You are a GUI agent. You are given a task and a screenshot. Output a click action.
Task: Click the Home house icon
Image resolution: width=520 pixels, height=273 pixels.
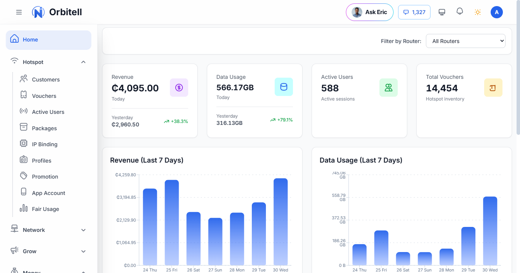pyautogui.click(x=14, y=39)
